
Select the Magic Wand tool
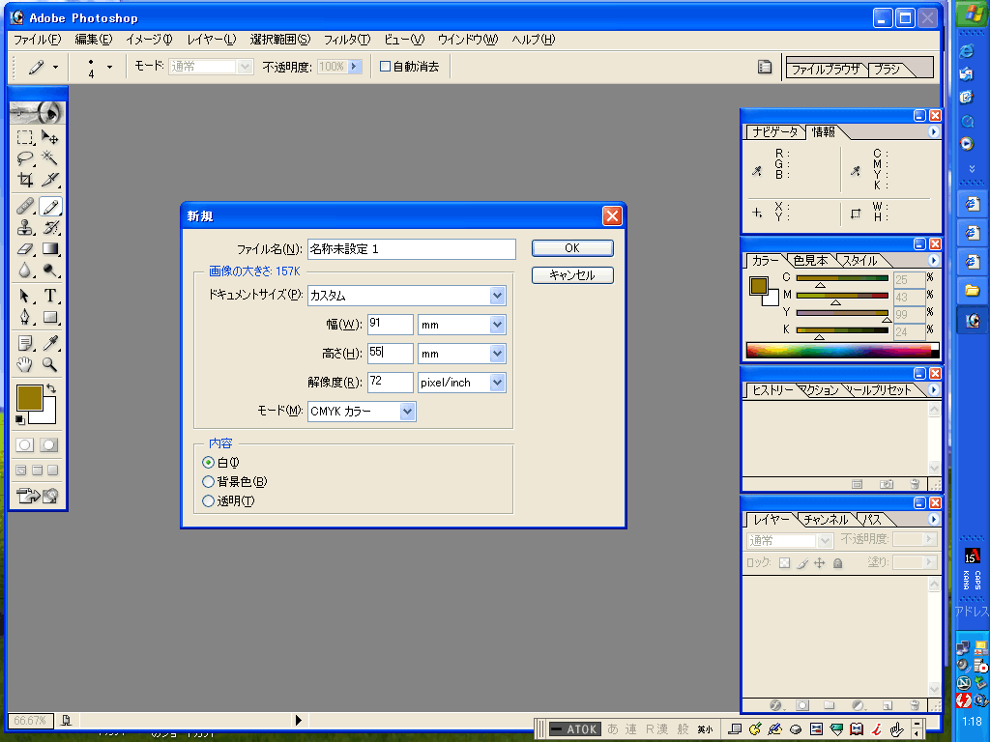point(50,158)
